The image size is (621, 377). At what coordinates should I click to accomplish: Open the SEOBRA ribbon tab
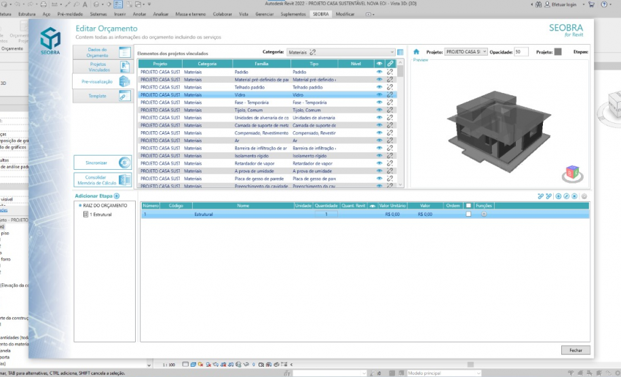click(x=321, y=14)
